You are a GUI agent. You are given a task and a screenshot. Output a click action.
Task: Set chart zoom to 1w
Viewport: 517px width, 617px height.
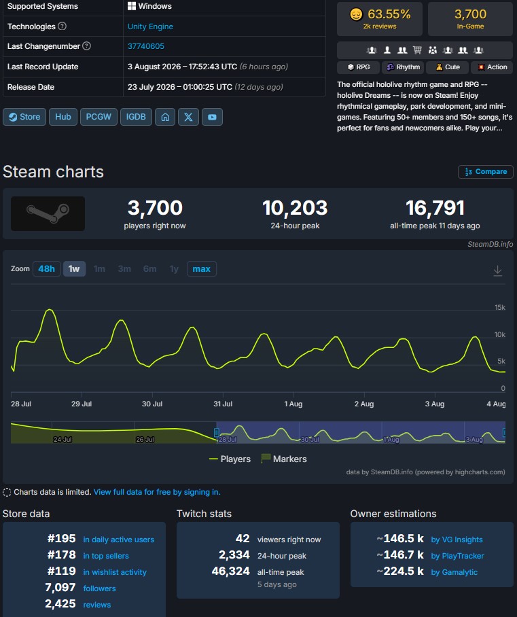(x=74, y=269)
